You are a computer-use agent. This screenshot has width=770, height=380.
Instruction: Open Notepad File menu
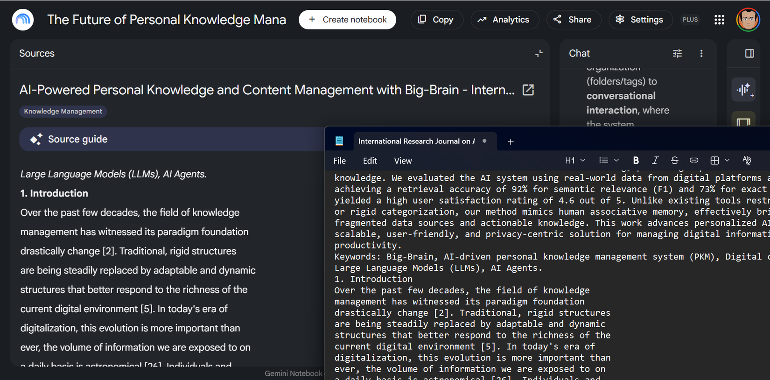coord(340,161)
